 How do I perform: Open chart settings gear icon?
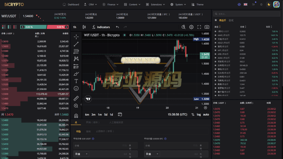191,27
